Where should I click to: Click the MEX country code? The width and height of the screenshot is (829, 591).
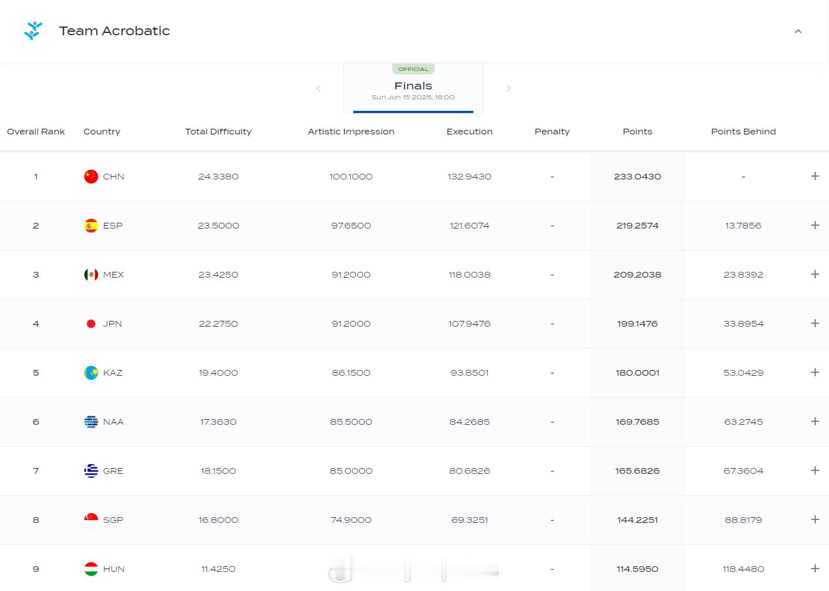[x=113, y=275]
